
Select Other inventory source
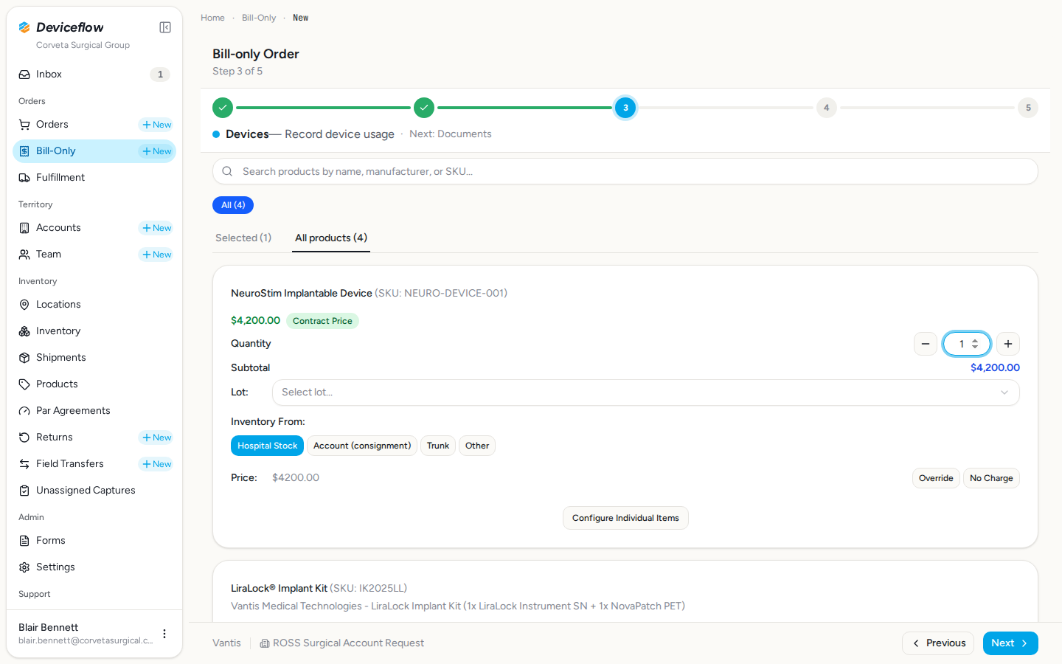pyautogui.click(x=477, y=446)
